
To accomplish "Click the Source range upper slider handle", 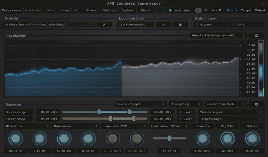I will 129,112.
